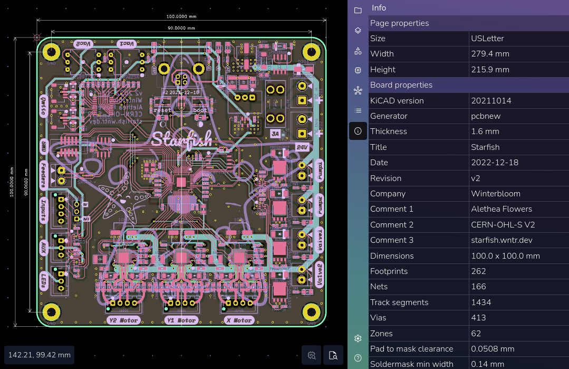Viewport: 569px width, 369px height.
Task: Open the Layers panel in the sidebar
Action: pyautogui.click(x=358, y=31)
